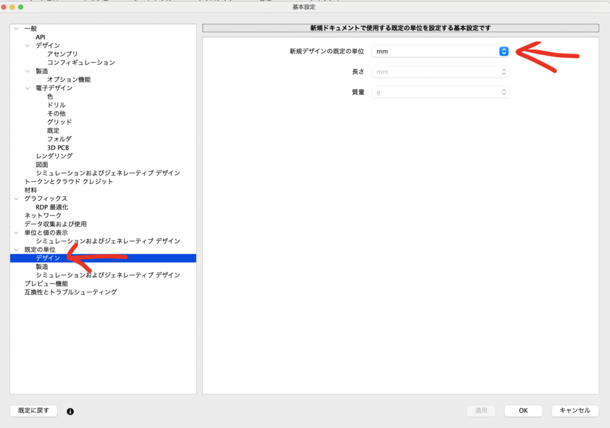
Task: Click the info icon beside 既定に戻す
Action: (70, 411)
